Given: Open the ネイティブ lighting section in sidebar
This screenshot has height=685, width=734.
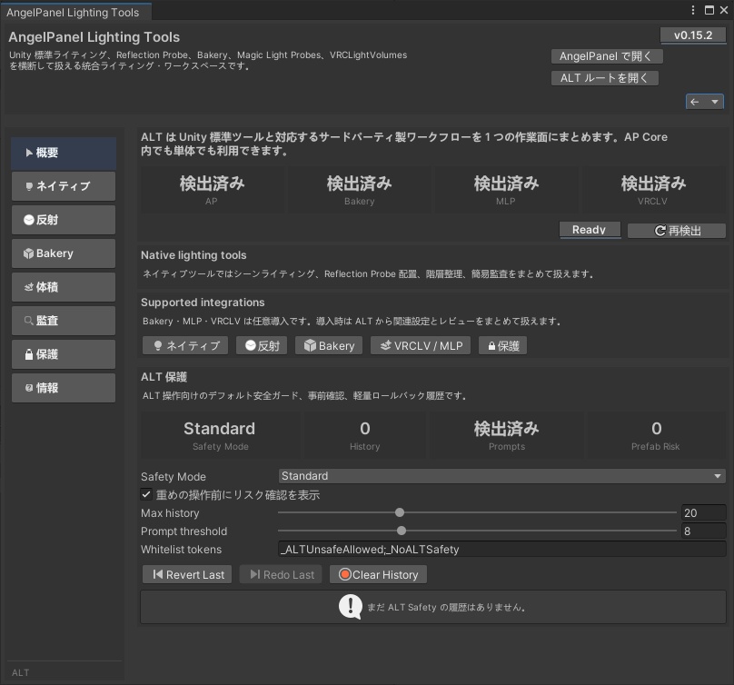Looking at the screenshot, I should coord(63,186).
